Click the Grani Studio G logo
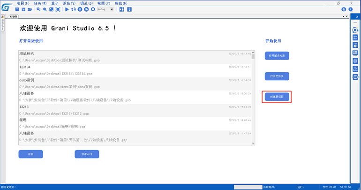This screenshot has height=190, width=361. [6, 7]
